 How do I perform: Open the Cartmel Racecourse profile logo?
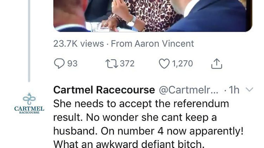point(29,103)
